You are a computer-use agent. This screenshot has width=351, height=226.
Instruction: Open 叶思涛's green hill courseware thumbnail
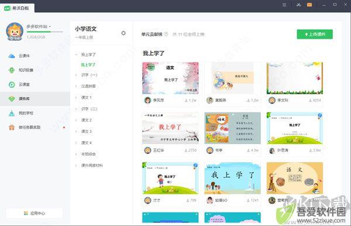295,128
